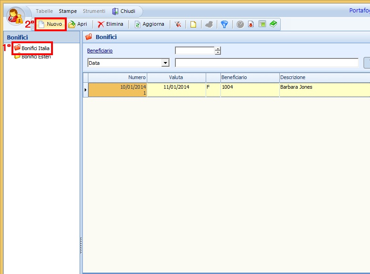Open the Stampe menu
Image resolution: width=370 pixels, height=274 pixels.
(x=68, y=11)
